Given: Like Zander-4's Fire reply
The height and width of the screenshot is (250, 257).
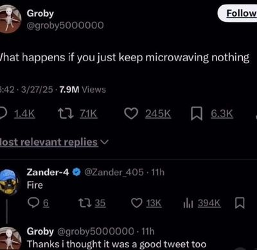Looking at the screenshot, I should [136, 203].
